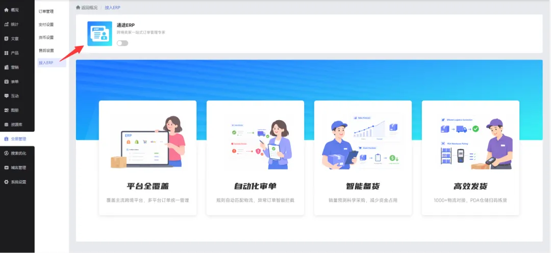Click the 跨境卖家一站式订单管理专家 subtitle
The width and height of the screenshot is (551, 253).
coord(141,32)
